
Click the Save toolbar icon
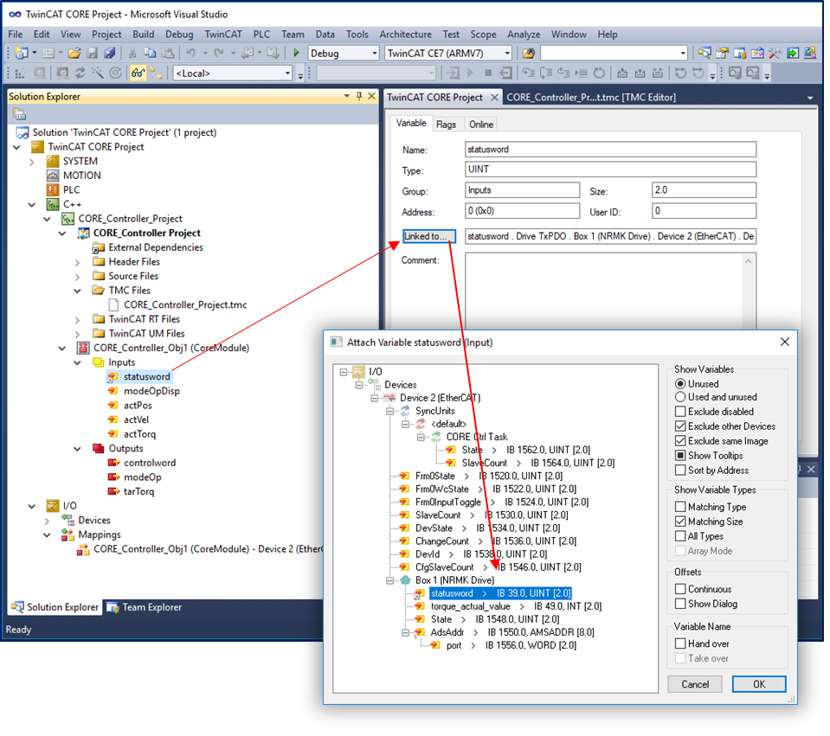click(x=92, y=53)
